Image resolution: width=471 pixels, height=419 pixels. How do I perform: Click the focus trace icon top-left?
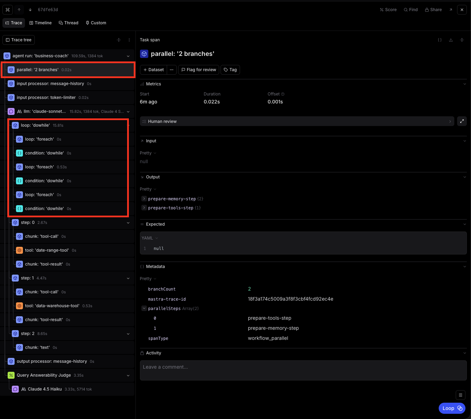(8, 10)
